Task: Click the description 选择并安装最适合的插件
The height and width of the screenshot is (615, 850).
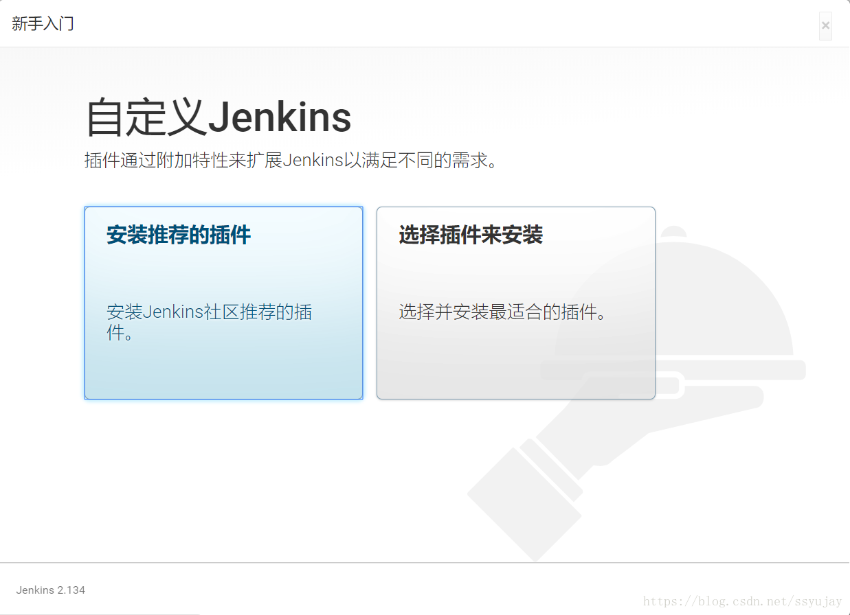Action: (503, 312)
